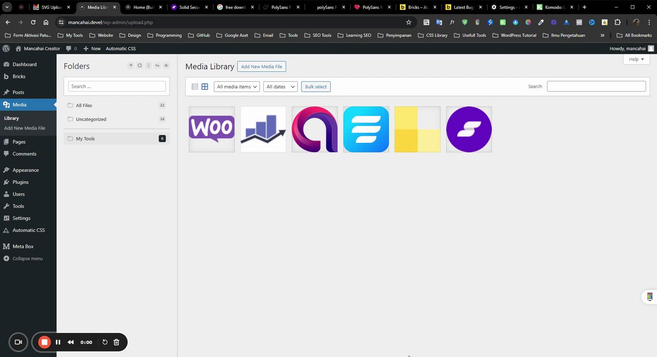657x357 pixels.
Task: Open the WordPress Tutorial bookmark folder
Action: pos(515,35)
